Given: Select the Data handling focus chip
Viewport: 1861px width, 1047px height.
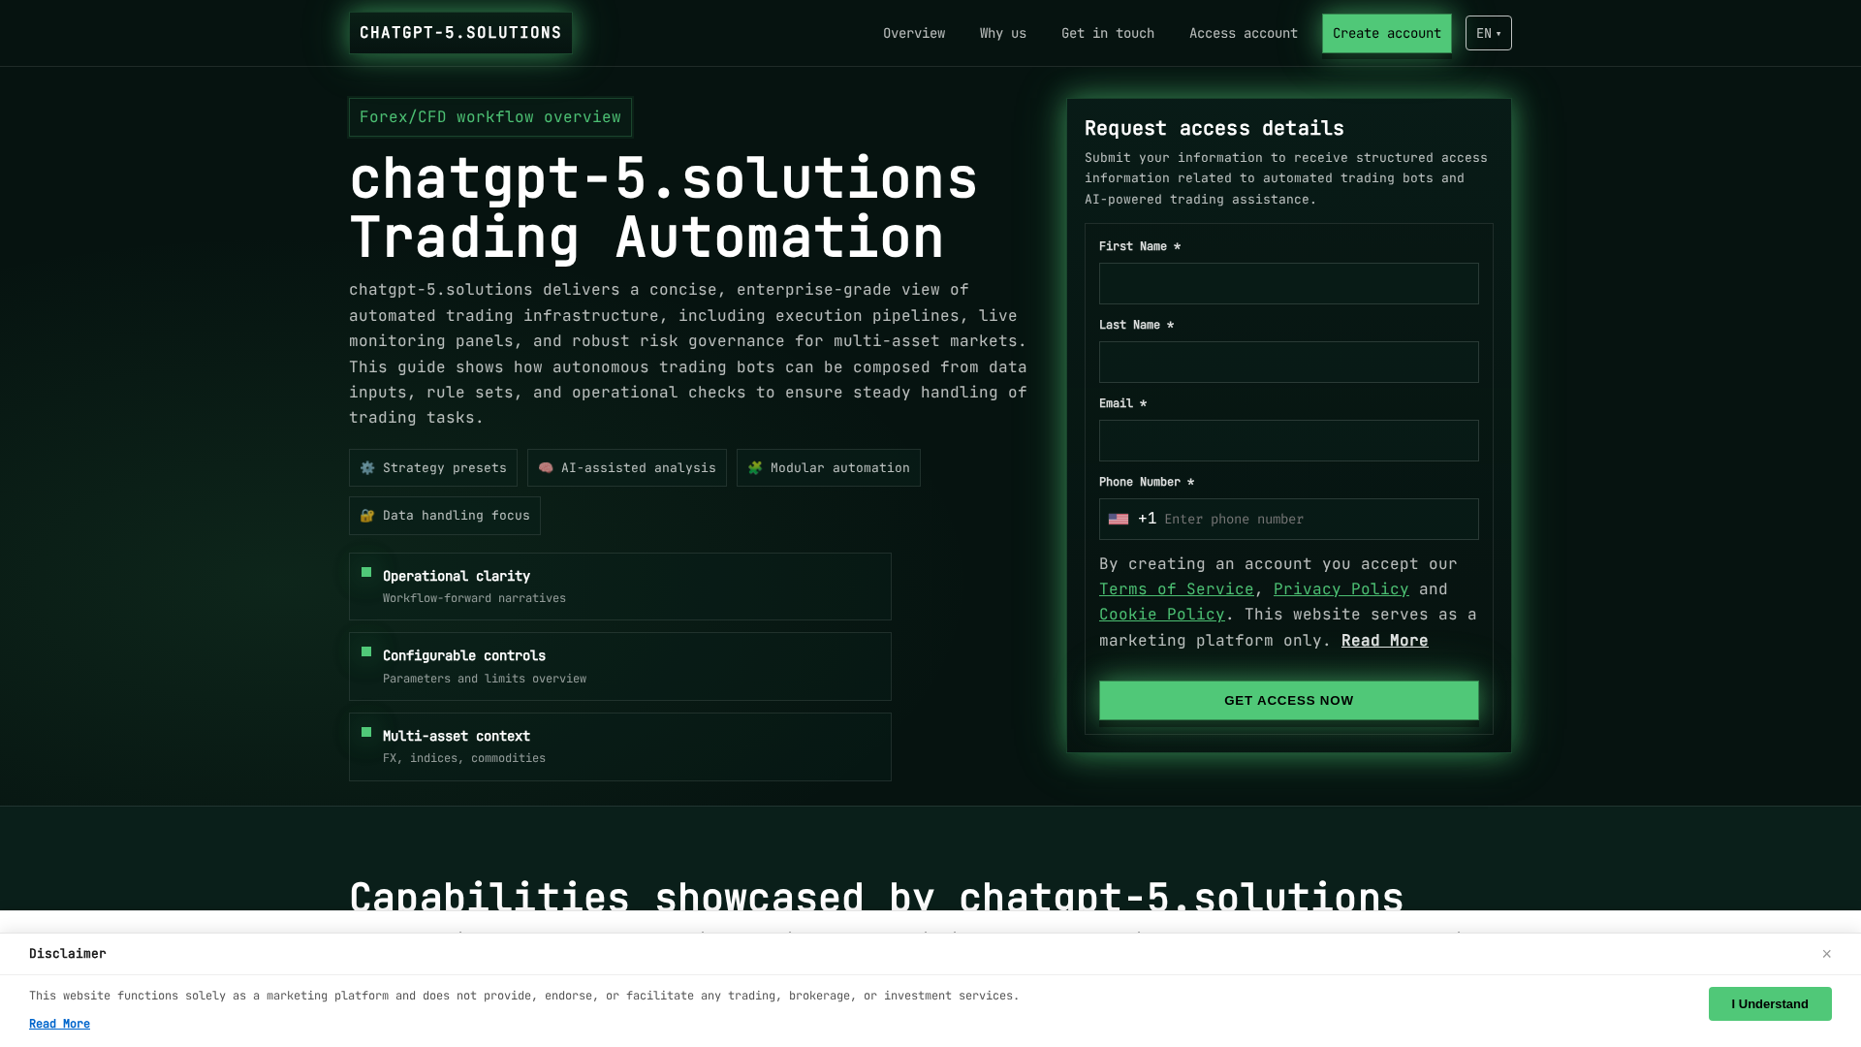Looking at the screenshot, I should (445, 516).
